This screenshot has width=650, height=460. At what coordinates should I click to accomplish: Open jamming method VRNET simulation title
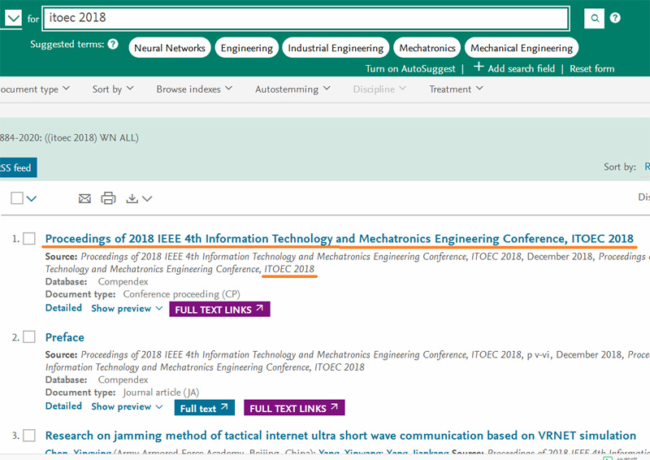(340, 436)
